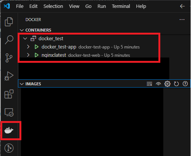Image resolution: width=191 pixels, height=156 pixels.
Task: Open the File menu
Action: click(x=20, y=6)
